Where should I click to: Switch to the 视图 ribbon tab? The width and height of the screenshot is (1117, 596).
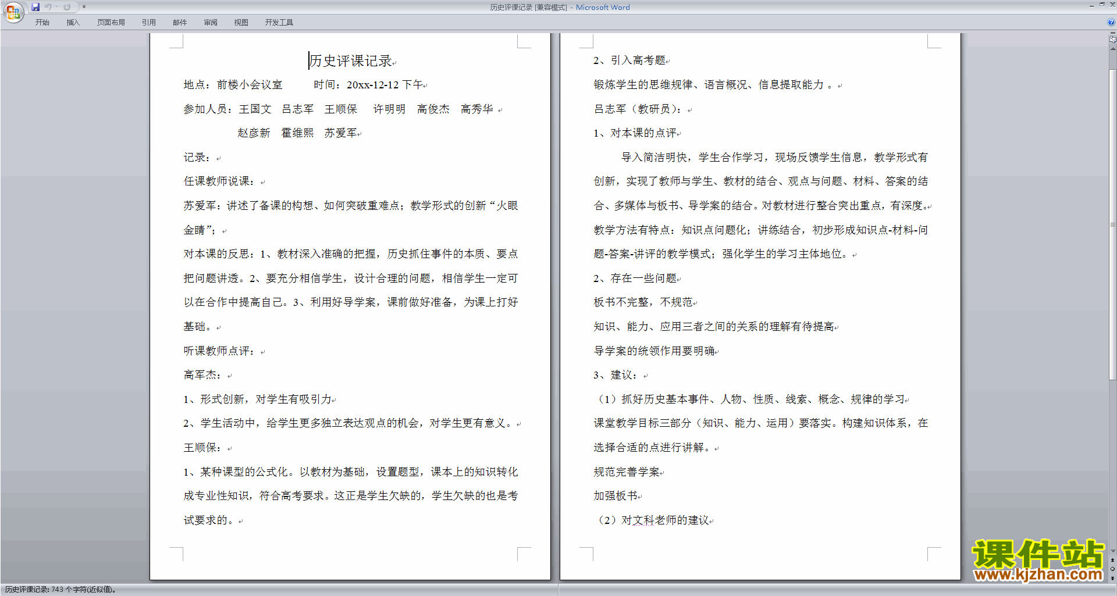[x=241, y=22]
